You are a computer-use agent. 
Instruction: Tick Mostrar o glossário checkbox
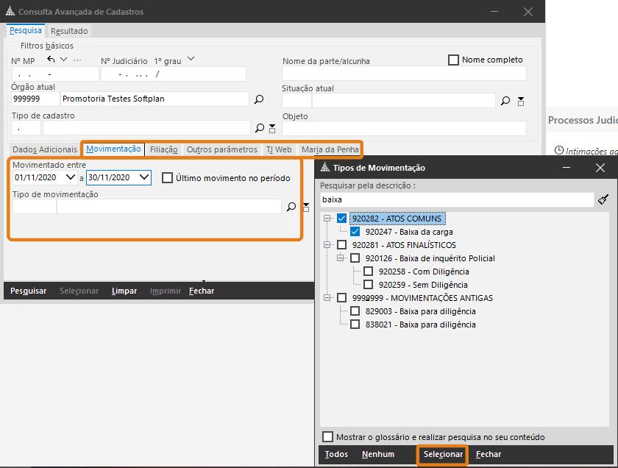tap(328, 436)
